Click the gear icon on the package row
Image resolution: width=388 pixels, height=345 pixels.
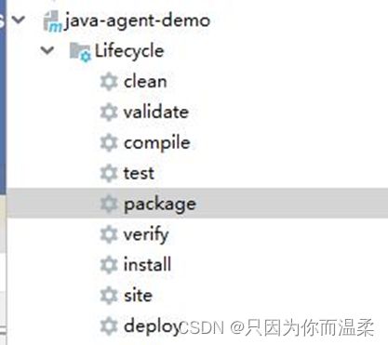pyautogui.click(x=109, y=204)
